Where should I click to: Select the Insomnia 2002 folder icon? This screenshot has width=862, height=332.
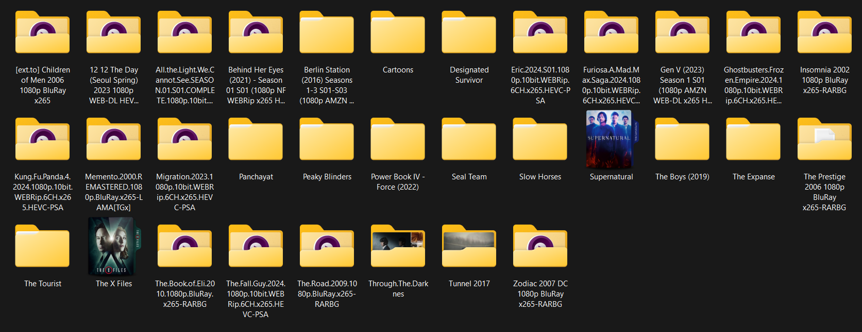pyautogui.click(x=824, y=32)
